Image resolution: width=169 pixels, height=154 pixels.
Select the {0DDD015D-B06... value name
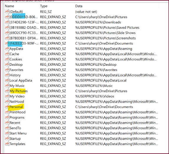point(24,17)
